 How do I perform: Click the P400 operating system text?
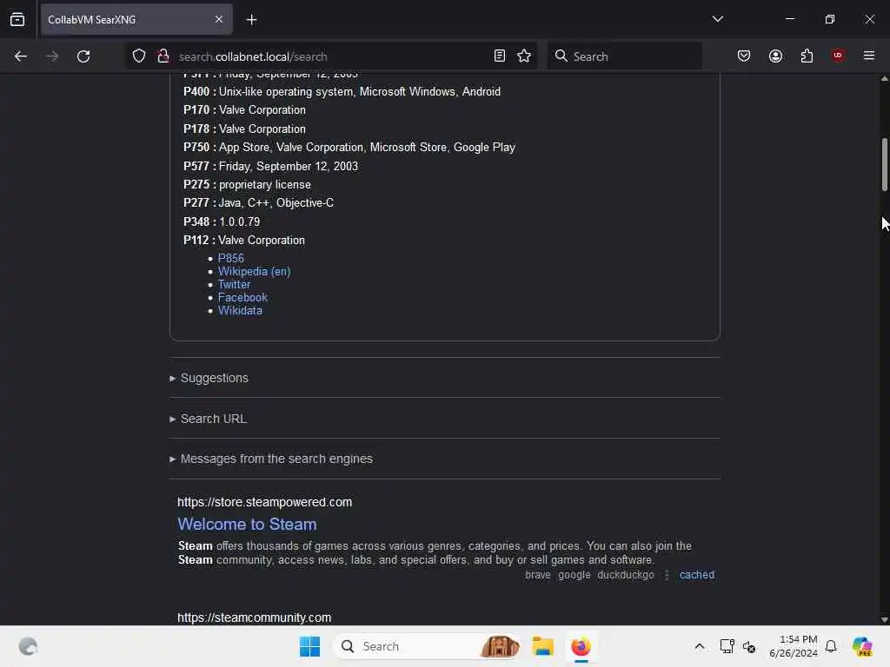click(360, 91)
